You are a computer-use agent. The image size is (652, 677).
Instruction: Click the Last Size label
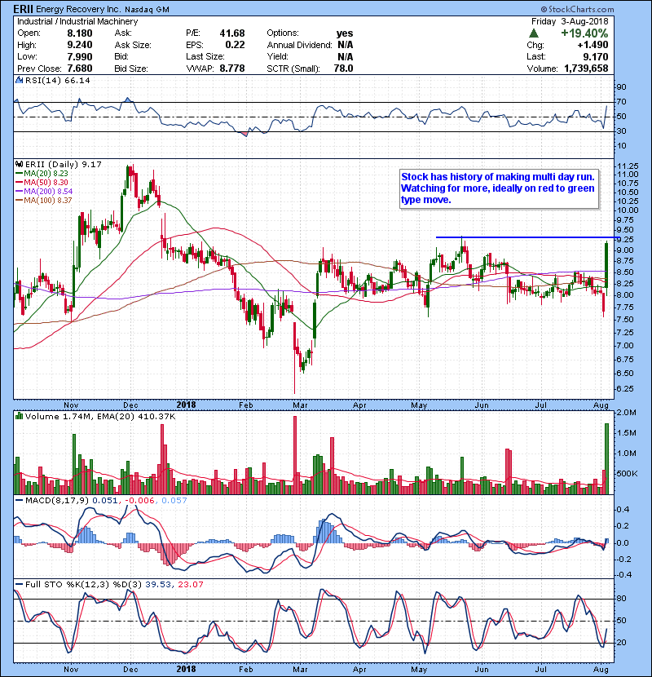(x=205, y=56)
